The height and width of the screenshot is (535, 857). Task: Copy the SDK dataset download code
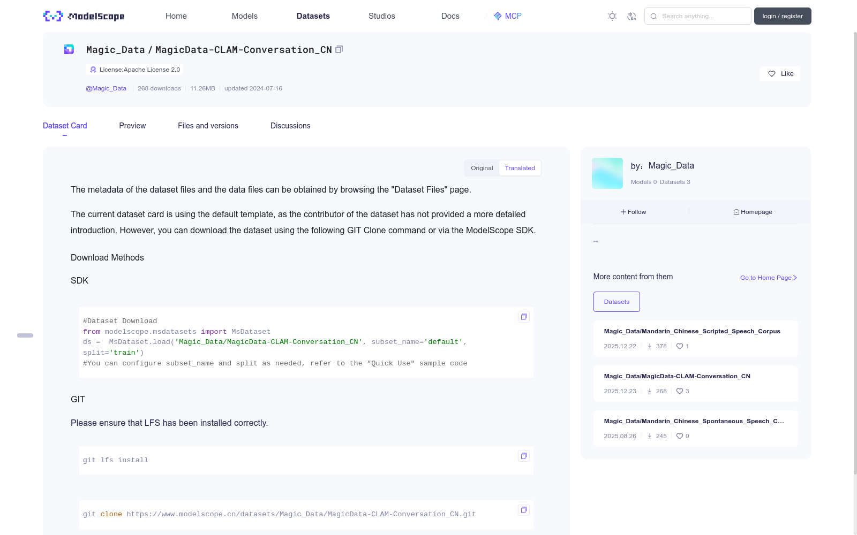[524, 317]
